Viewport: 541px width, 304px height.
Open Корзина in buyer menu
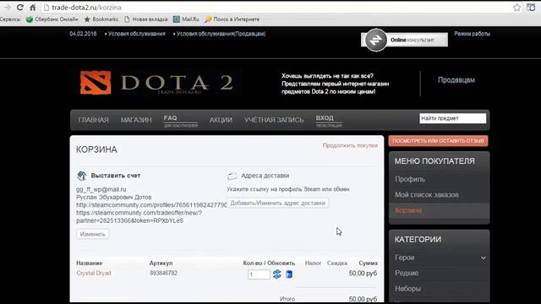click(x=408, y=210)
